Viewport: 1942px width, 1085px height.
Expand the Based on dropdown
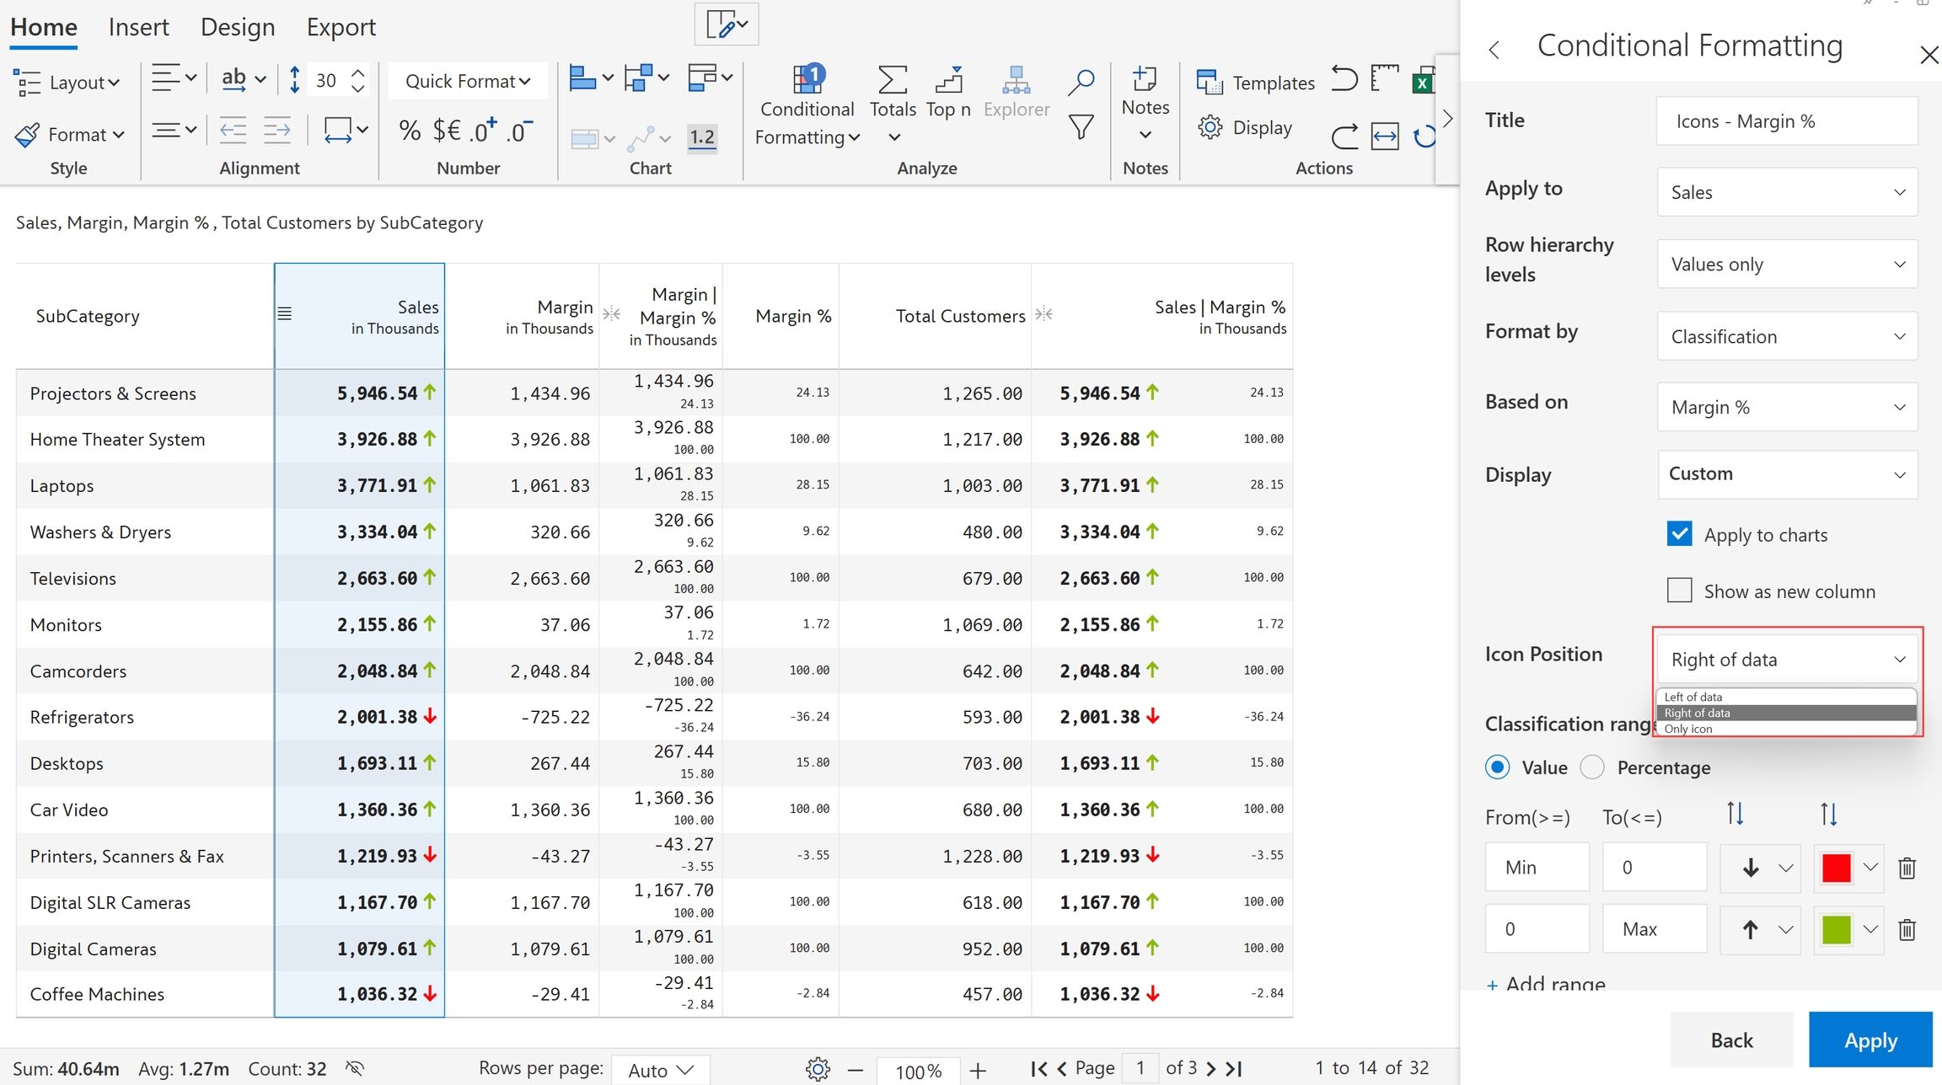pos(1786,408)
